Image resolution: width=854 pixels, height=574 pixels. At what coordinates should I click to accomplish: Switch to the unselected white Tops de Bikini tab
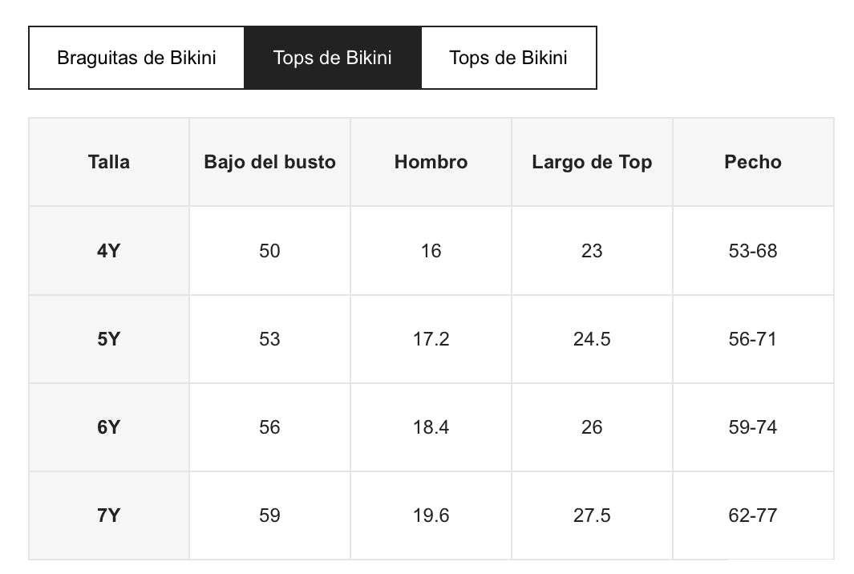[x=508, y=58]
